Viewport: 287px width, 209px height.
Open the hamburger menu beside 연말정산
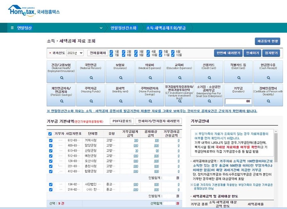(x=12, y=28)
